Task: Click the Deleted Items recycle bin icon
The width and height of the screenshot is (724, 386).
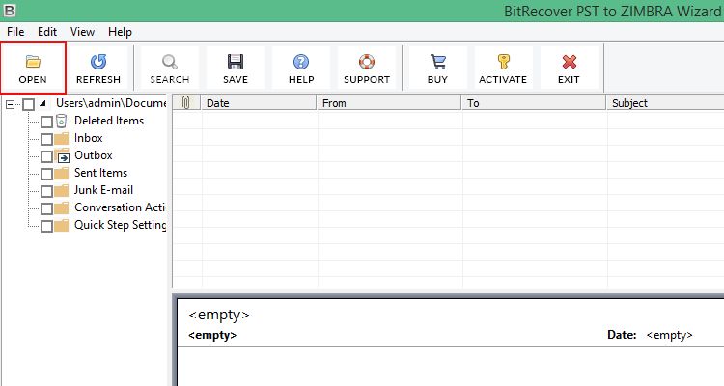Action: tap(61, 121)
